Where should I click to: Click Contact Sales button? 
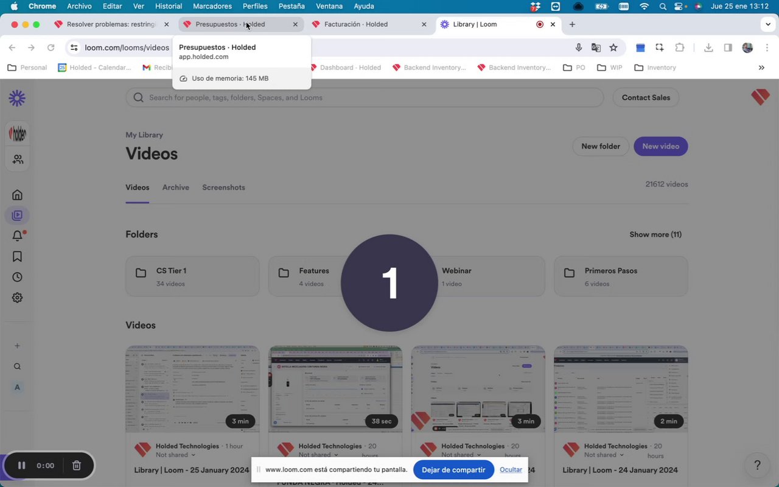pyautogui.click(x=646, y=97)
